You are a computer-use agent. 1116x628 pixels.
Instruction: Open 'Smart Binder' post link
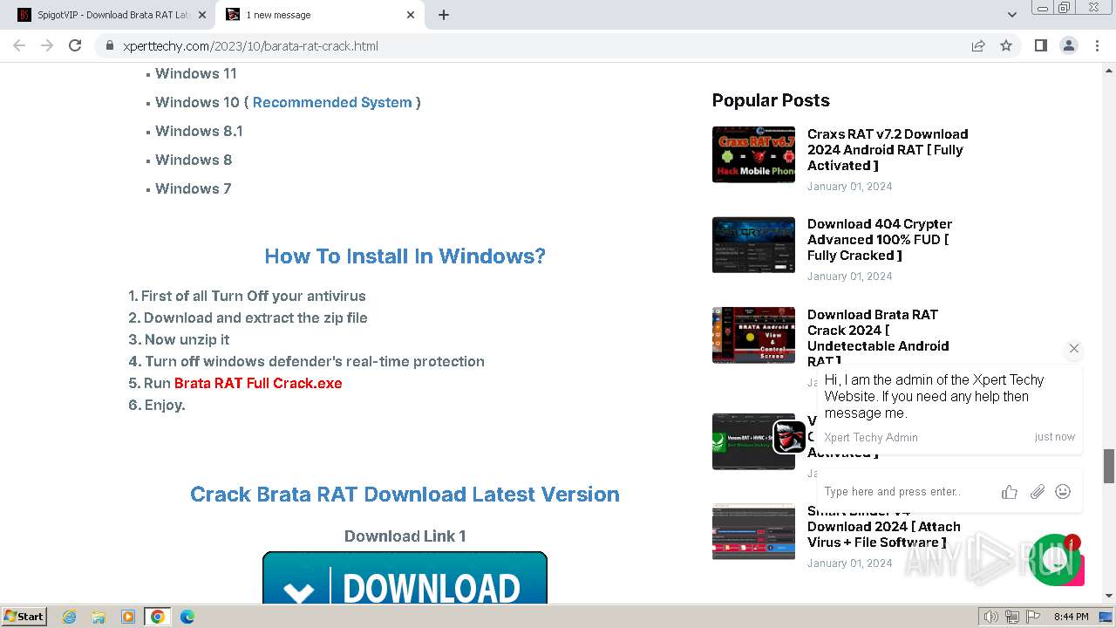pos(884,526)
